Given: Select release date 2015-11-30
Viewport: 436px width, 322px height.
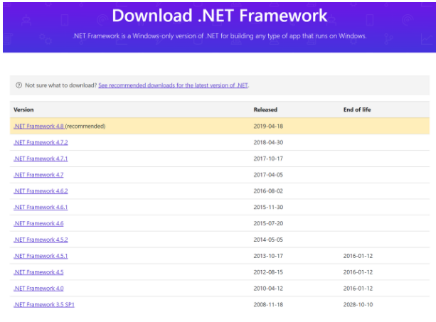Looking at the screenshot, I should [268, 207].
